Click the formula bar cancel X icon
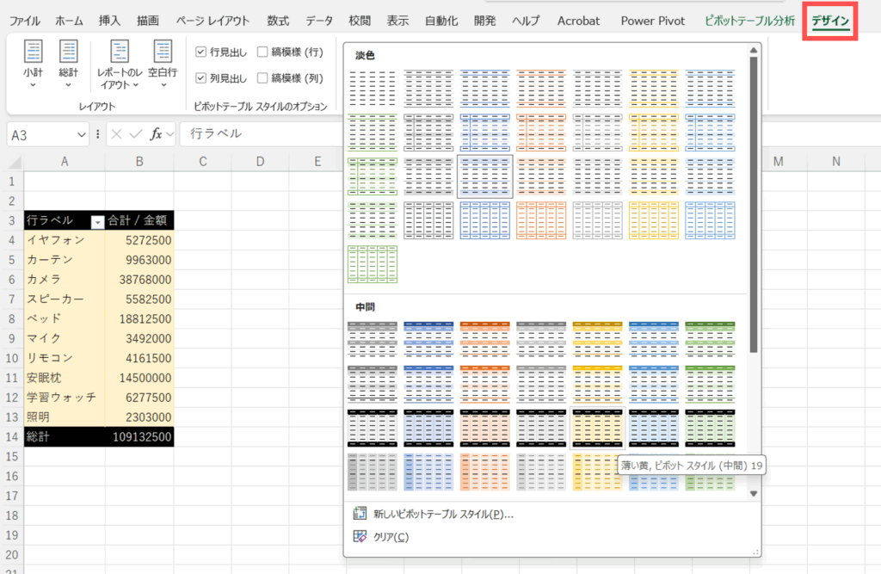This screenshot has width=881, height=574. (116, 134)
